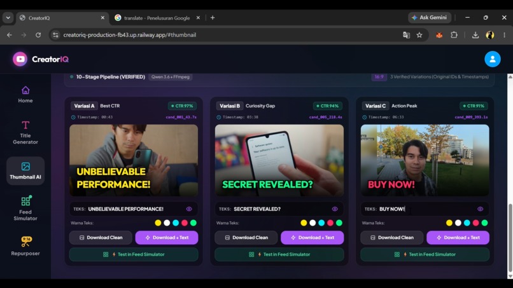Go forward in browser history
Image resolution: width=513 pixels, height=288 pixels.
click(x=24, y=35)
